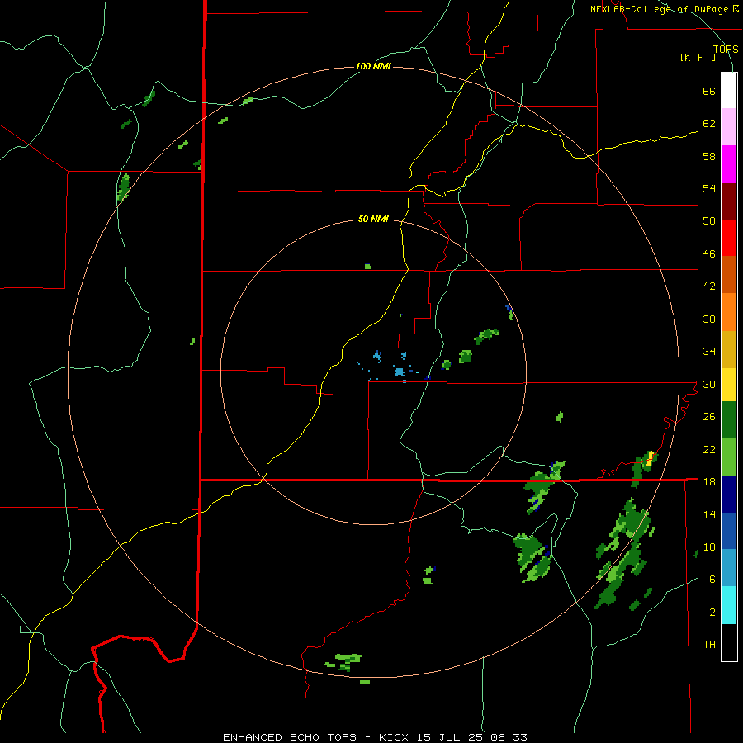Screen dimensions: 743x743
Task: Click the dark red swatch near 50
Action: pos(729,201)
